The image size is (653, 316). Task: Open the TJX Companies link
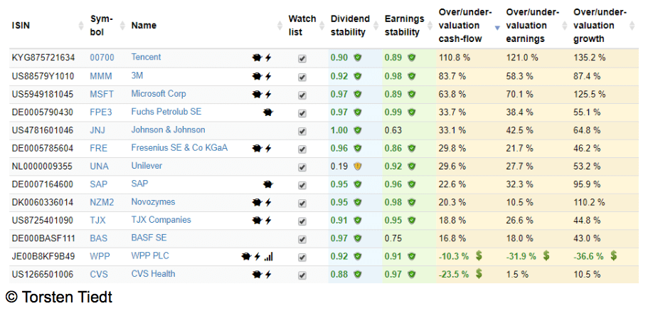pos(161,220)
